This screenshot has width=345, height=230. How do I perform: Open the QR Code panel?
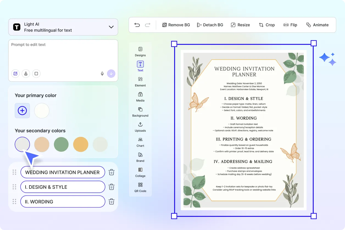point(140,187)
